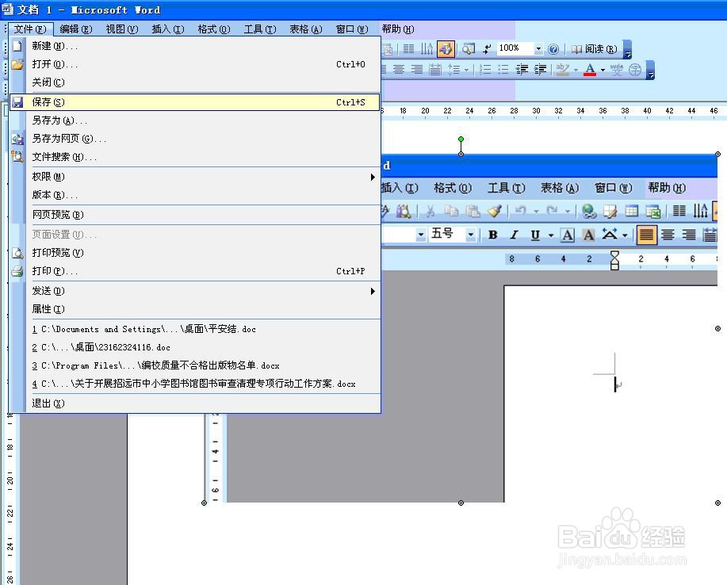
Task: Open recent file 关于开展招远市中小学图书馆...docx
Action: click(195, 384)
